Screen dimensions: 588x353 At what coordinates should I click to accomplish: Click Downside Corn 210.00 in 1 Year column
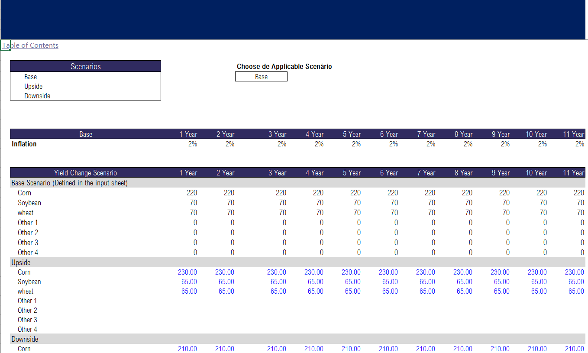pos(187,349)
